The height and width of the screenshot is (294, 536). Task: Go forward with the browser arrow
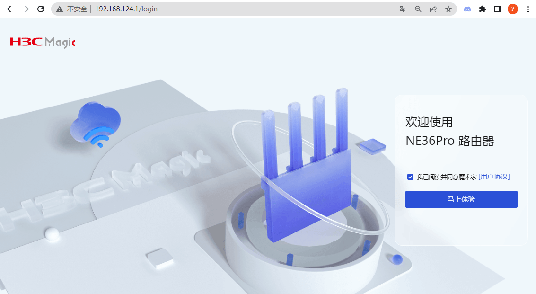(26, 9)
